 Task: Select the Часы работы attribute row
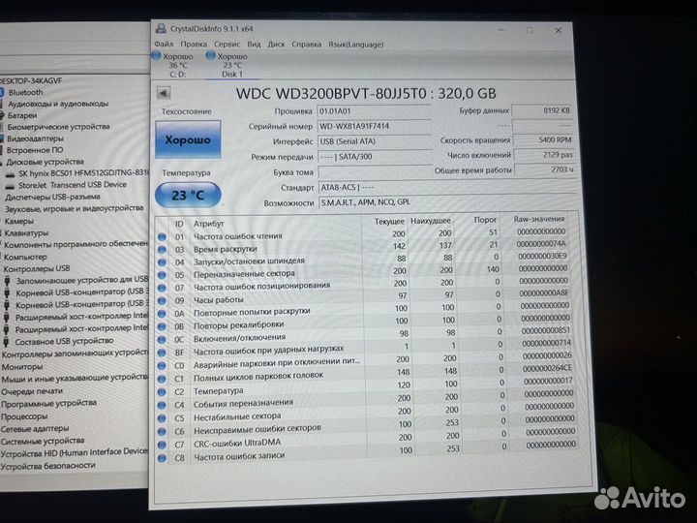(365, 297)
